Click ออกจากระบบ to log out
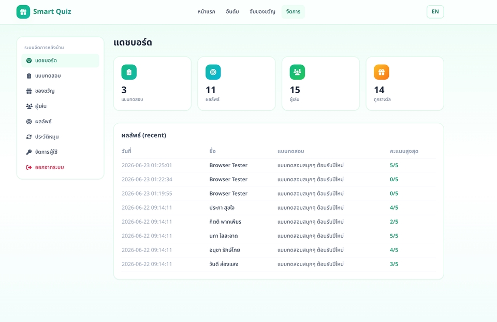Screen dimensions: 497x322 (x=60, y=167)
